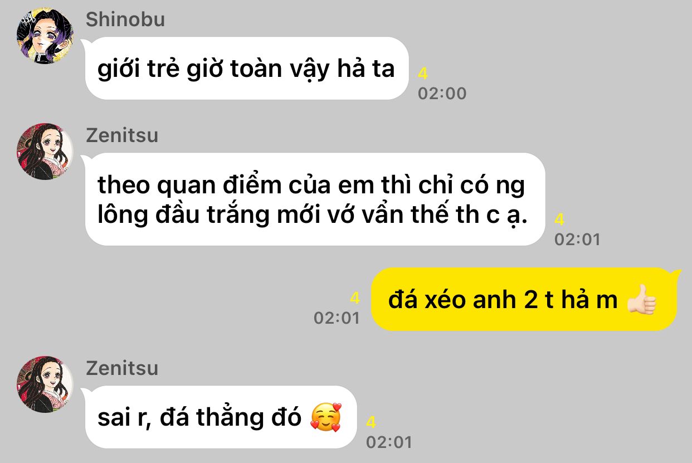
Task: Click the unread count 4 next to the 'sai r' message
Action: point(371,422)
